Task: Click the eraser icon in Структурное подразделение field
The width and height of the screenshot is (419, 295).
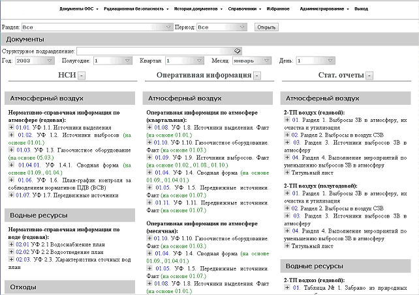Action: (238, 51)
